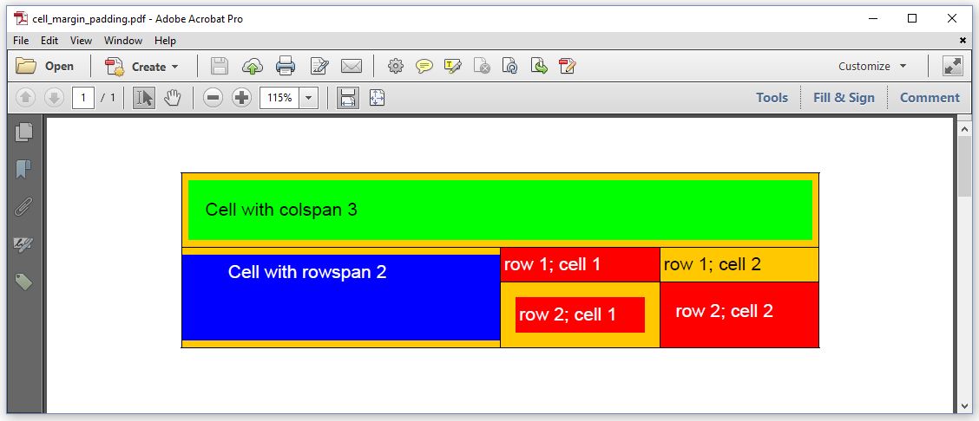Click the green 'Cell with colspan 3'
Image resolution: width=979 pixels, height=421 pixels.
coord(500,210)
